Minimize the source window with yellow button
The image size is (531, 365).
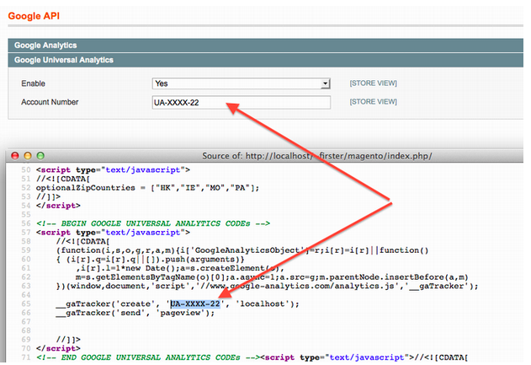click(28, 156)
